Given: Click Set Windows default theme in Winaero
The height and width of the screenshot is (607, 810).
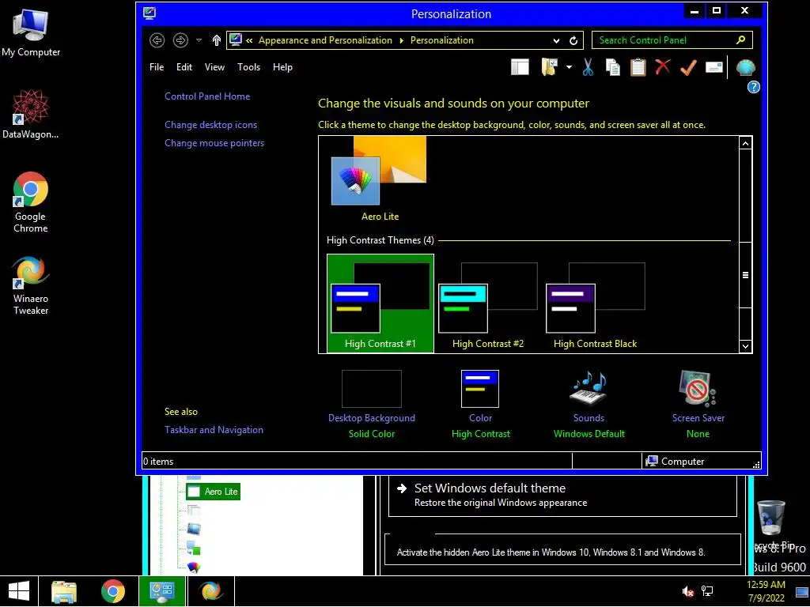Looking at the screenshot, I should point(562,495).
